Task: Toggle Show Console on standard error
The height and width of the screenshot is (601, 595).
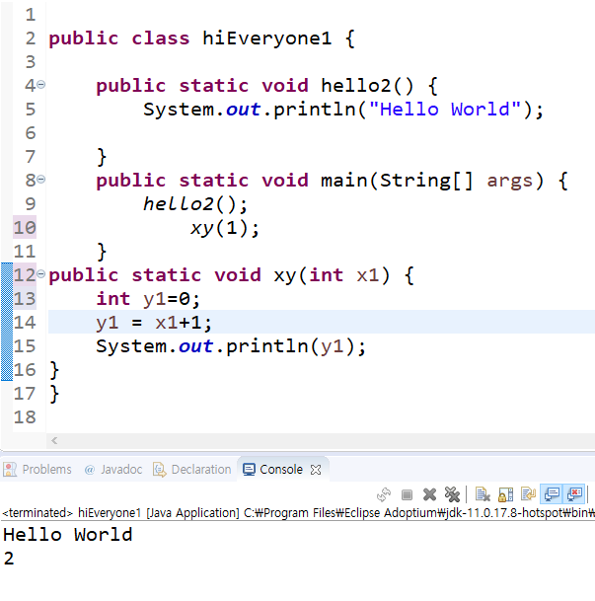Action: [574, 494]
